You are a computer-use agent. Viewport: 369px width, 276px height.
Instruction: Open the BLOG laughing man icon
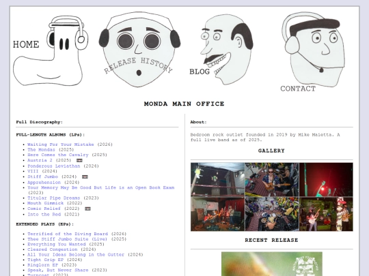click(x=221, y=49)
